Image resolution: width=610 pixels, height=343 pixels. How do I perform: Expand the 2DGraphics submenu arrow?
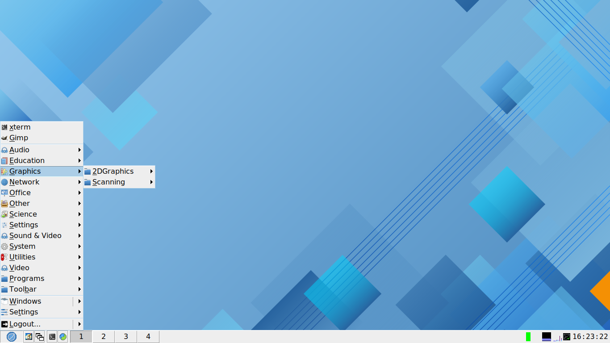151,171
